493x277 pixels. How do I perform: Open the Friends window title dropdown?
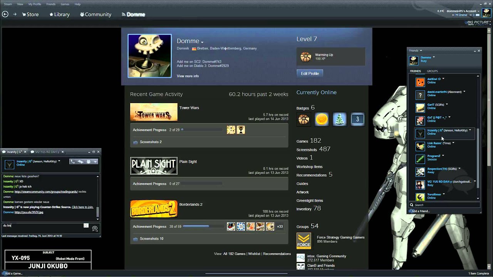tap(421, 51)
